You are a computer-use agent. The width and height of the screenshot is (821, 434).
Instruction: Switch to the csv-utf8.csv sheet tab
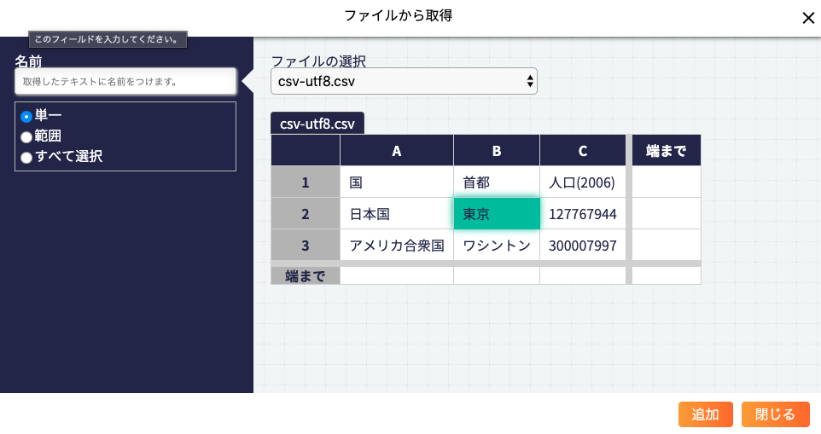(x=317, y=124)
